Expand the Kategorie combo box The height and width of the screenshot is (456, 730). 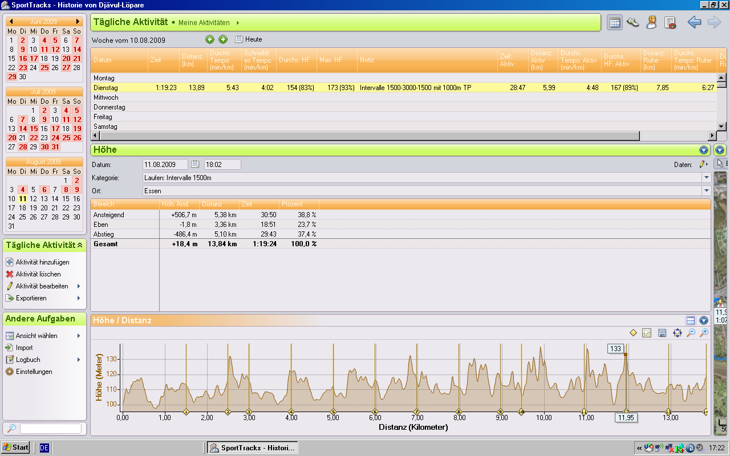pos(707,178)
